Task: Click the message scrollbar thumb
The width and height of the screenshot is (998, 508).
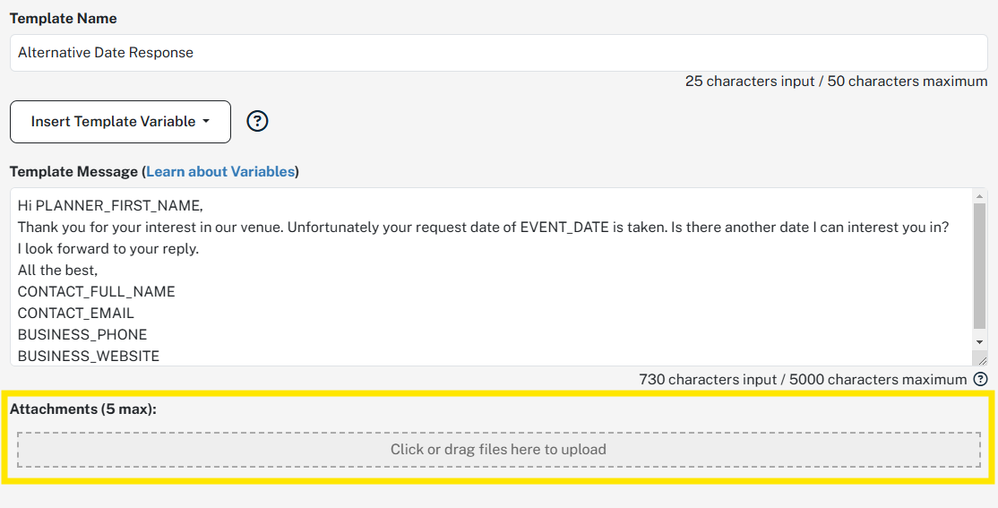Action: 980,266
